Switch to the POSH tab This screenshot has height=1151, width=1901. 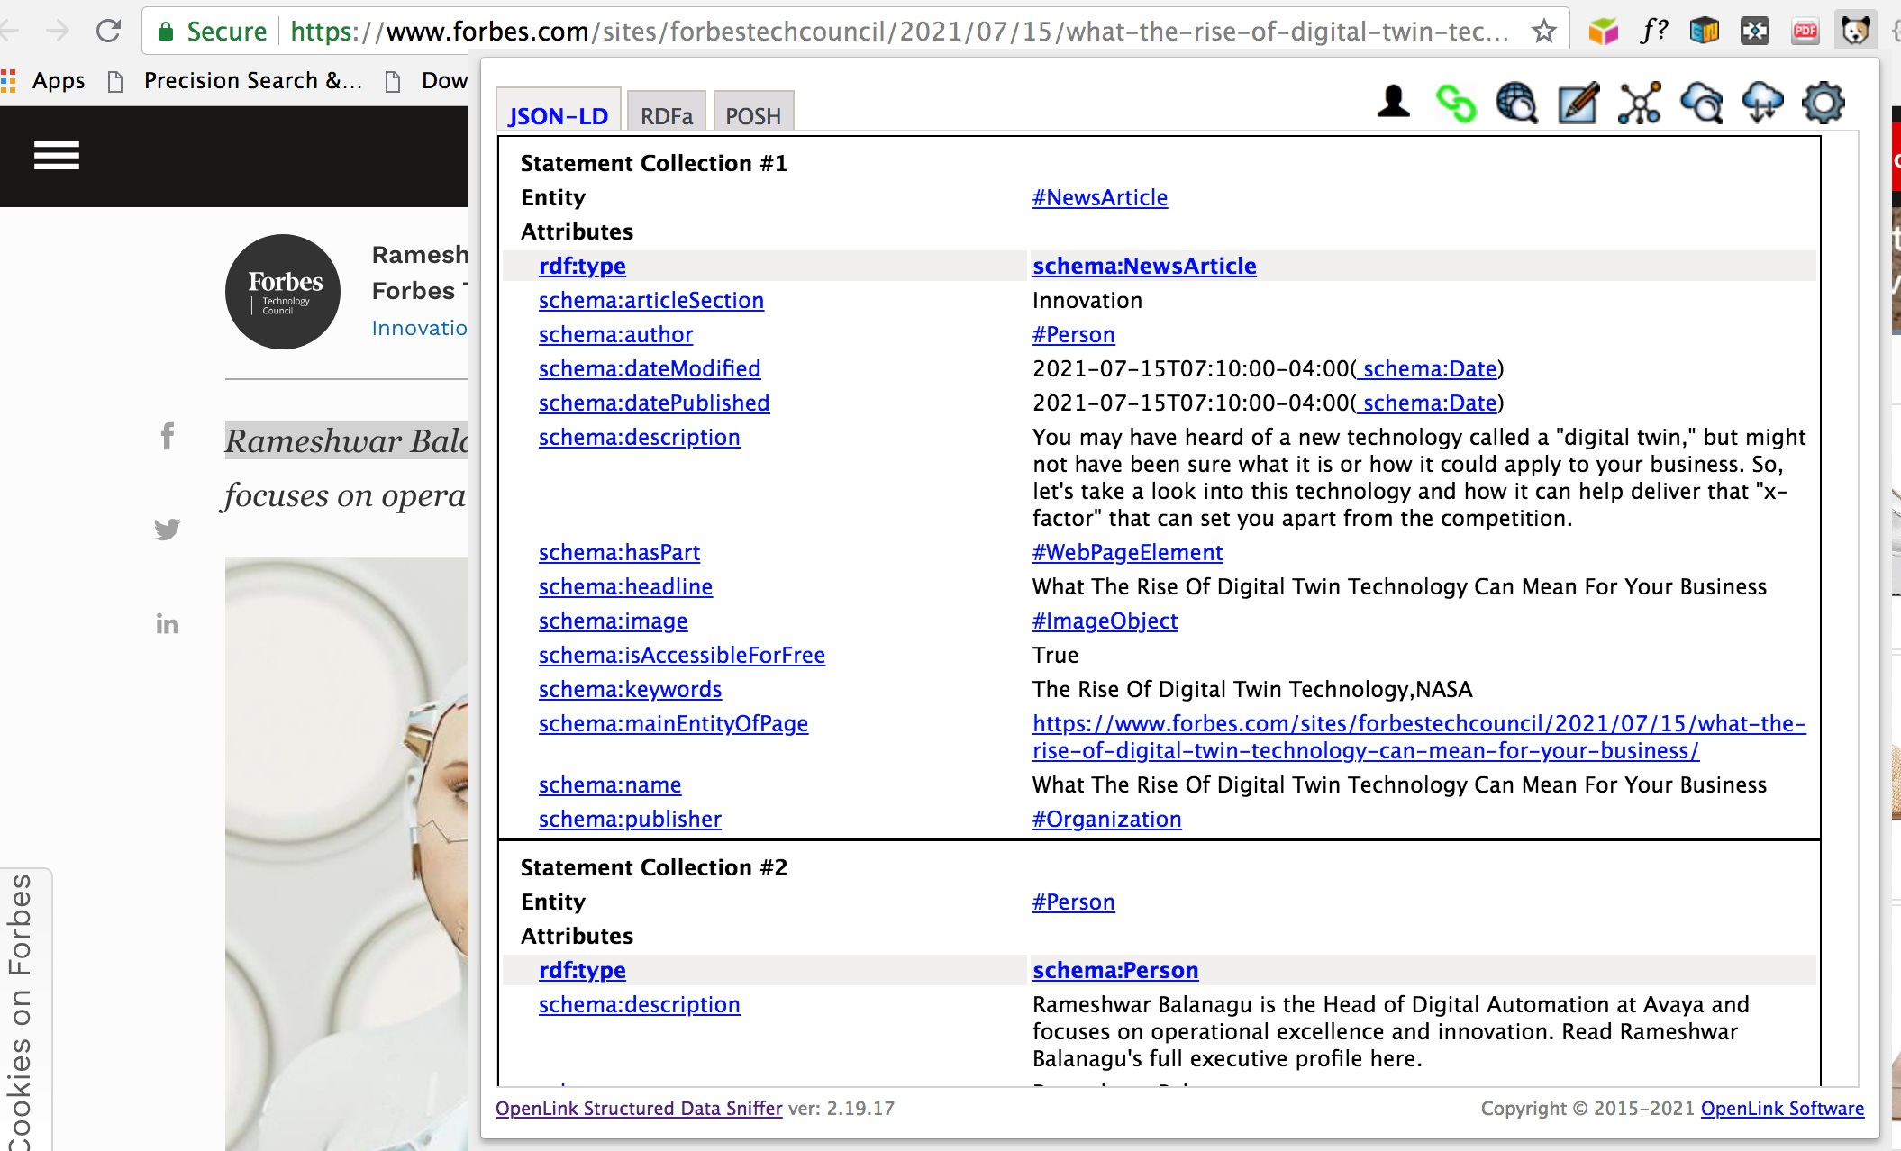click(753, 116)
